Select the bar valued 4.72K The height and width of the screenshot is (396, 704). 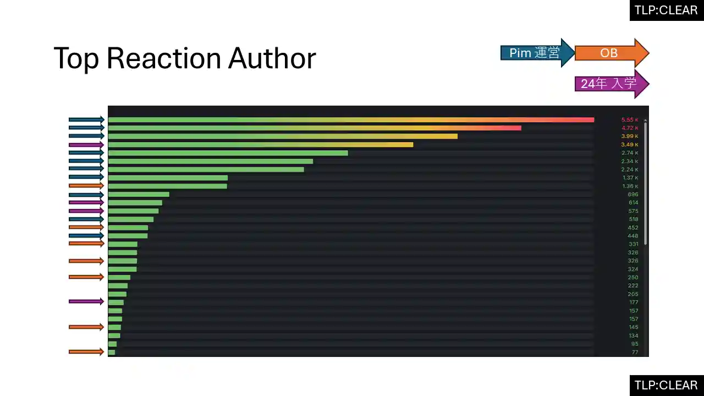coord(315,128)
